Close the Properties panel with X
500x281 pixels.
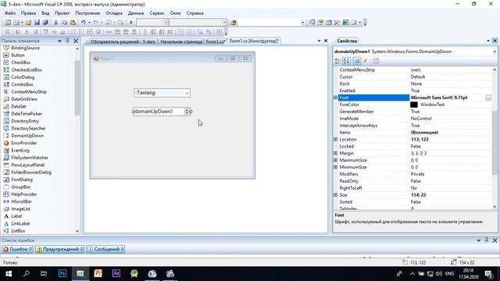pos(495,41)
